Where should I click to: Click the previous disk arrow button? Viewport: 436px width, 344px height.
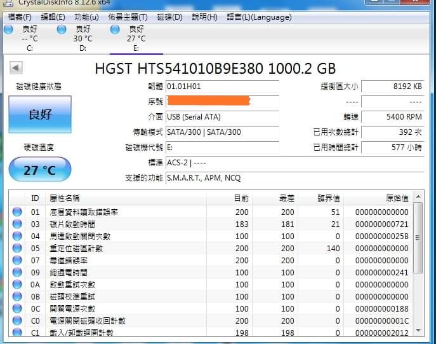[x=16, y=68]
